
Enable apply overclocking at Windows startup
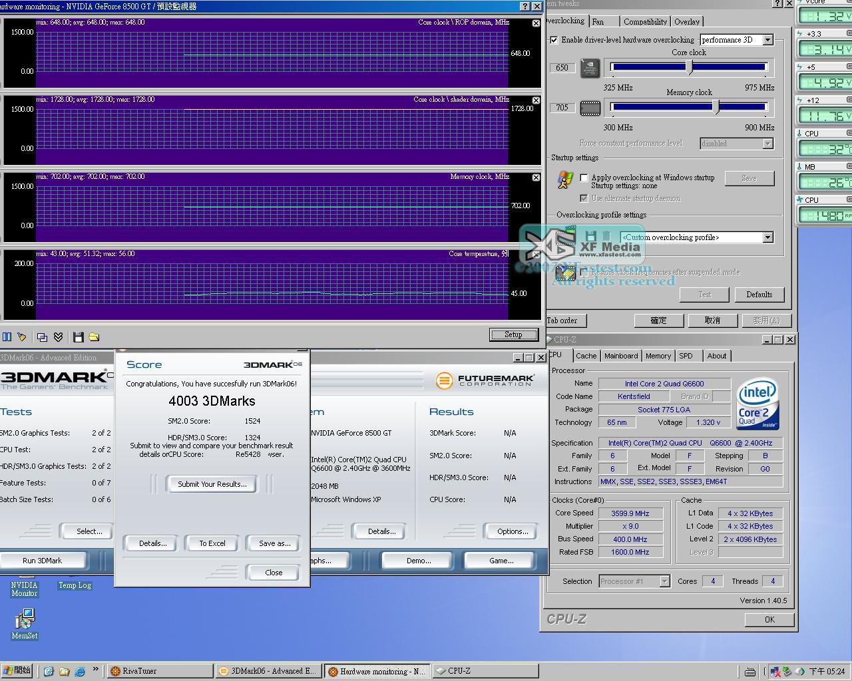[584, 178]
